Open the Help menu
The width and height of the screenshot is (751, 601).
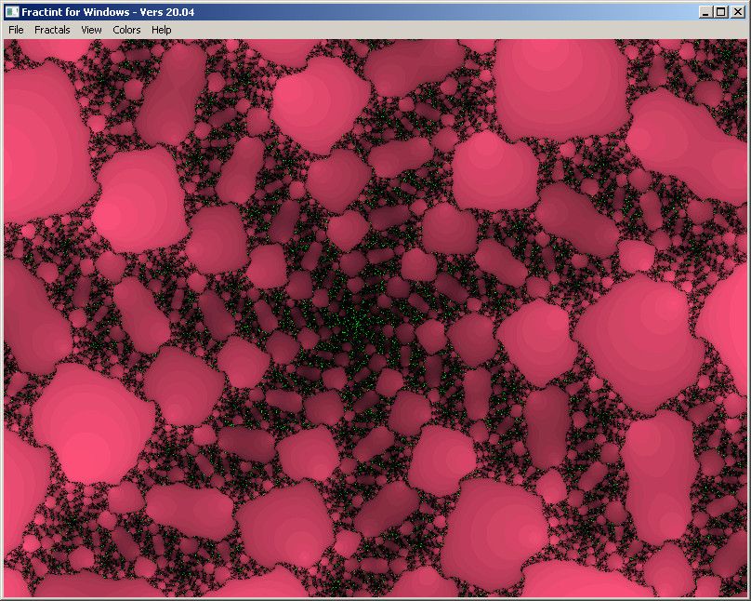tap(162, 30)
